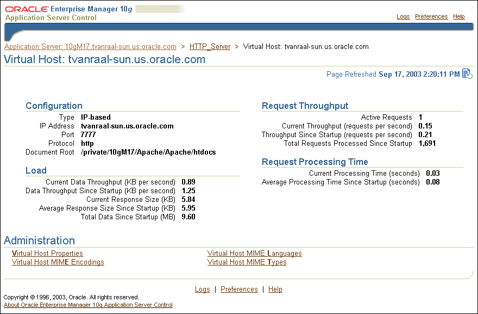
Task: Go to Application Server 10gM17 breadcrumb
Action: click(x=90, y=46)
